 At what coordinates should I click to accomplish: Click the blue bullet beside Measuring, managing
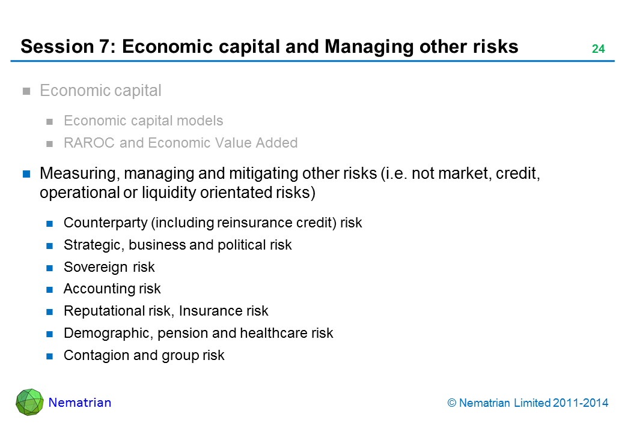click(x=26, y=175)
